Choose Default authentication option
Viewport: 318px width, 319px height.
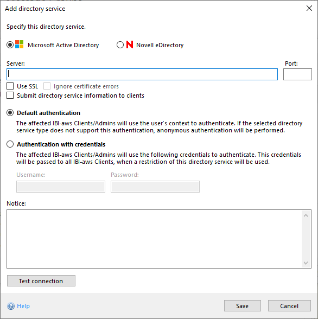[x=10, y=113]
